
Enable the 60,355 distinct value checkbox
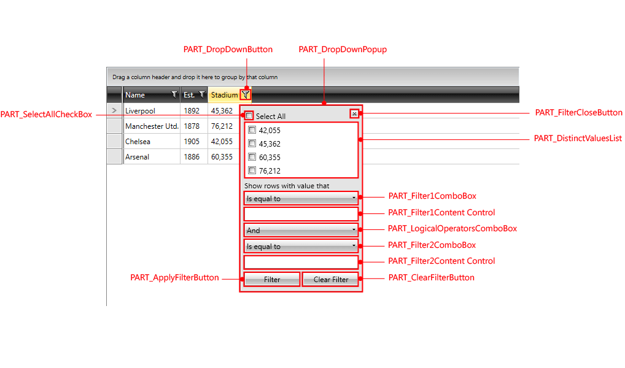tap(252, 157)
